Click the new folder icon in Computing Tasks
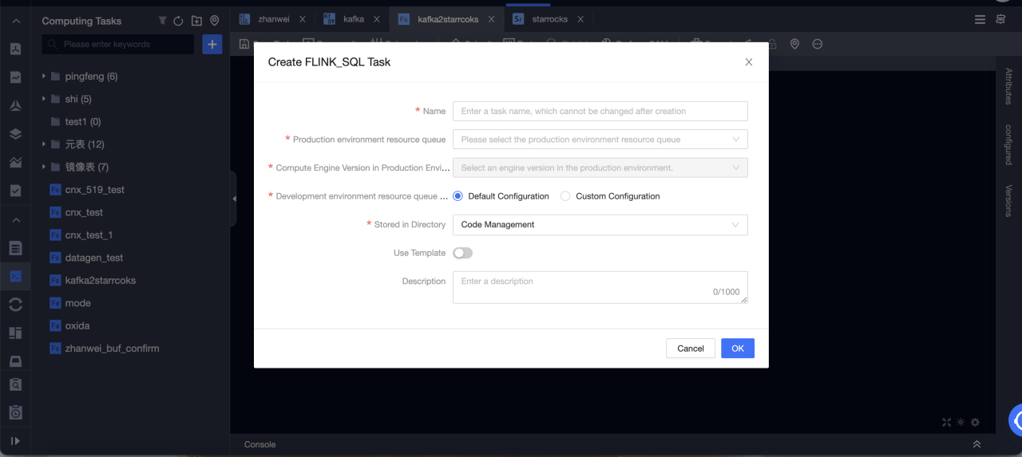The height and width of the screenshot is (457, 1022). [196, 21]
